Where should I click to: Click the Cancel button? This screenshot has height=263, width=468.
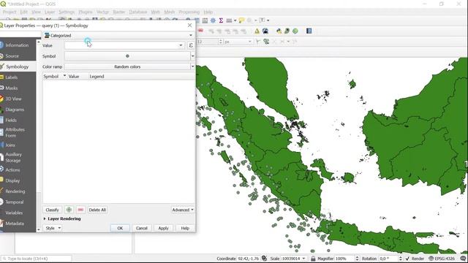point(141,228)
